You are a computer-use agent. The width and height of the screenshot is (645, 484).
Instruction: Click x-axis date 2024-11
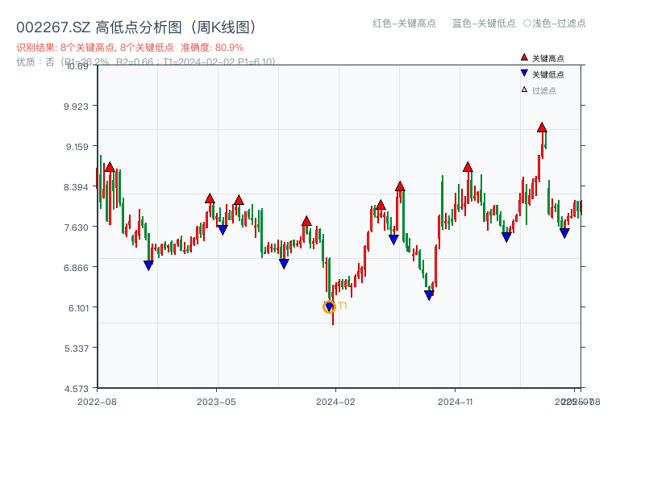[x=455, y=402]
